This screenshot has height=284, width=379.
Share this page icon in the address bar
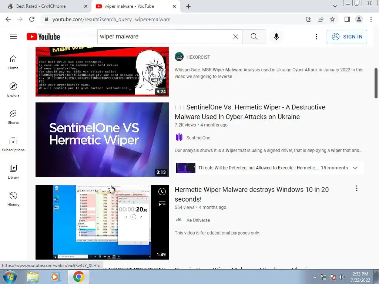click(x=321, y=19)
